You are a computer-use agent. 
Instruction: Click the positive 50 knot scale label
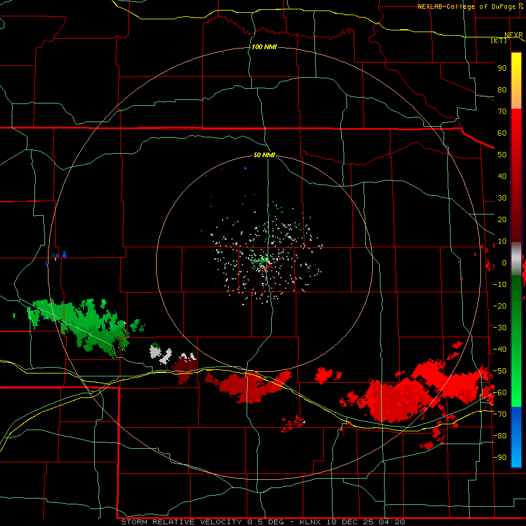[x=502, y=155]
